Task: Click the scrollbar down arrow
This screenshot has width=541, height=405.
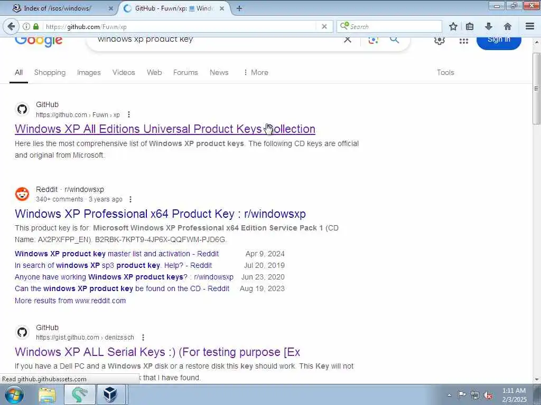Action: (536, 380)
